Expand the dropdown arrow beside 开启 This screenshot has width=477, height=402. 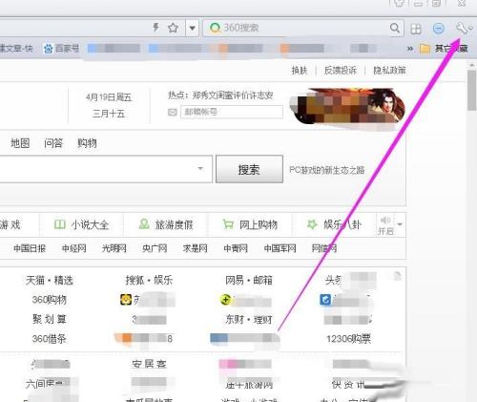(x=400, y=224)
